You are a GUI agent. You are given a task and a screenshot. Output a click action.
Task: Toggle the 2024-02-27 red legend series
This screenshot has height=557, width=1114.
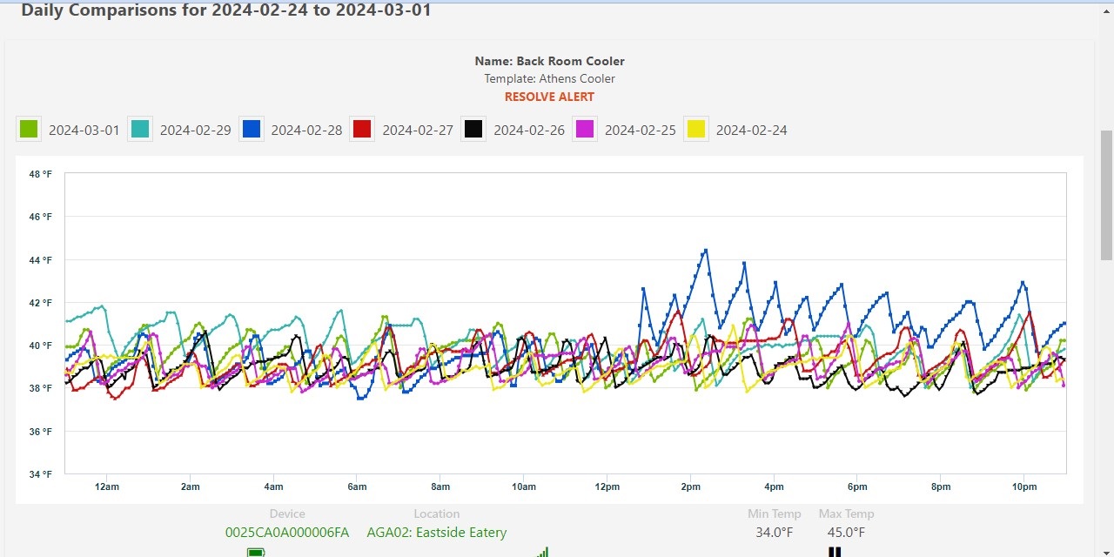tap(362, 130)
